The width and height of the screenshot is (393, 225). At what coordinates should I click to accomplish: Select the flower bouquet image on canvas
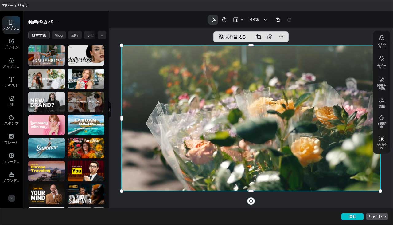[251, 118]
